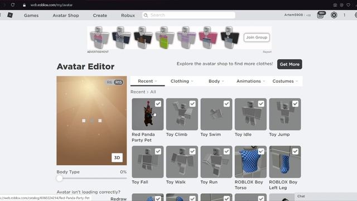Click the Toy Climb item name

pyautogui.click(x=177, y=135)
